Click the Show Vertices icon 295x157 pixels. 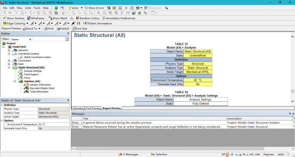(x=4, y=18)
